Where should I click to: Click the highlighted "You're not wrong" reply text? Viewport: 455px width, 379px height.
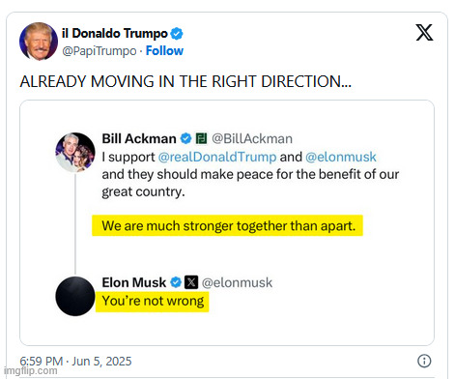153,301
